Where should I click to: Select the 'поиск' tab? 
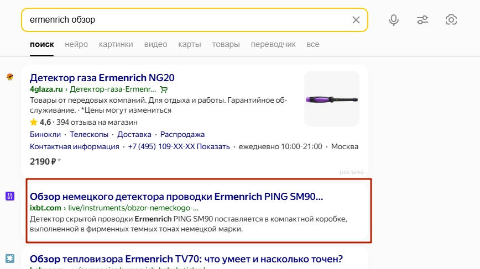(x=42, y=44)
